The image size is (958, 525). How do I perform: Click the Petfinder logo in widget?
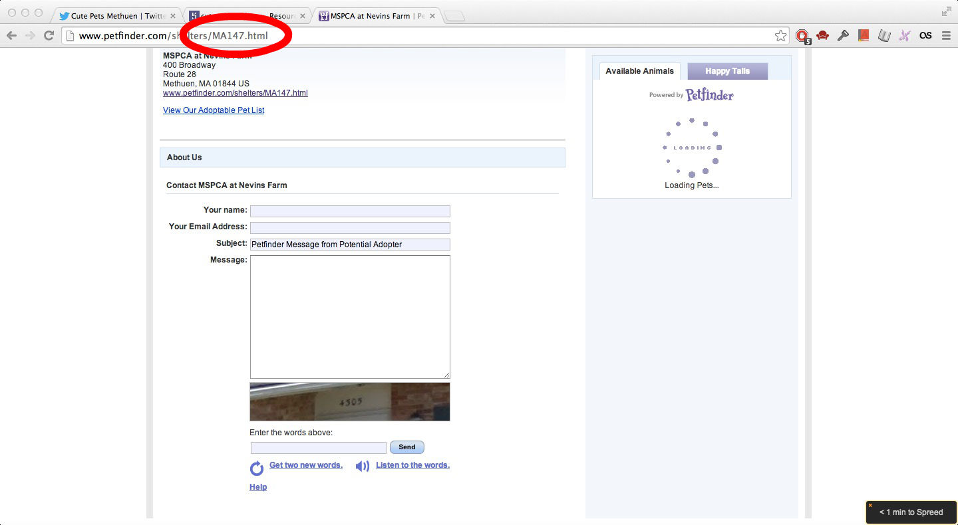(x=709, y=95)
